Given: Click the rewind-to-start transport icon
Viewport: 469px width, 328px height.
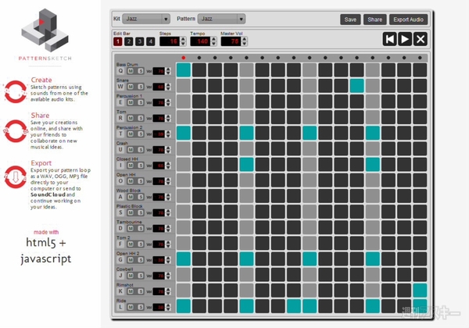Looking at the screenshot, I should pyautogui.click(x=389, y=39).
